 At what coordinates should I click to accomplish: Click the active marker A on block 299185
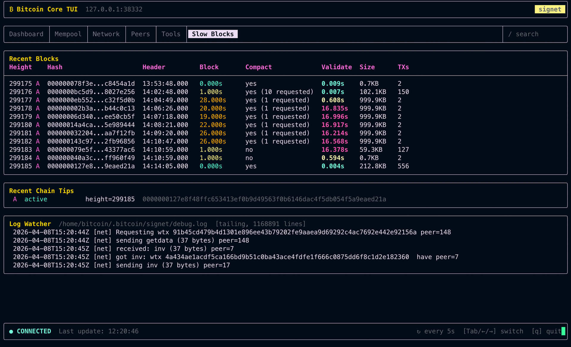pyautogui.click(x=38, y=166)
